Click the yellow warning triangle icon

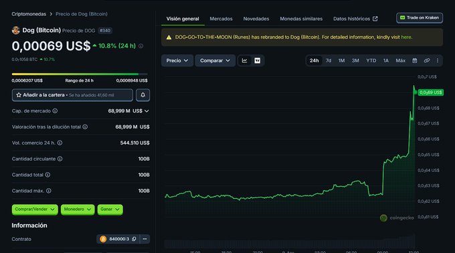(x=169, y=37)
